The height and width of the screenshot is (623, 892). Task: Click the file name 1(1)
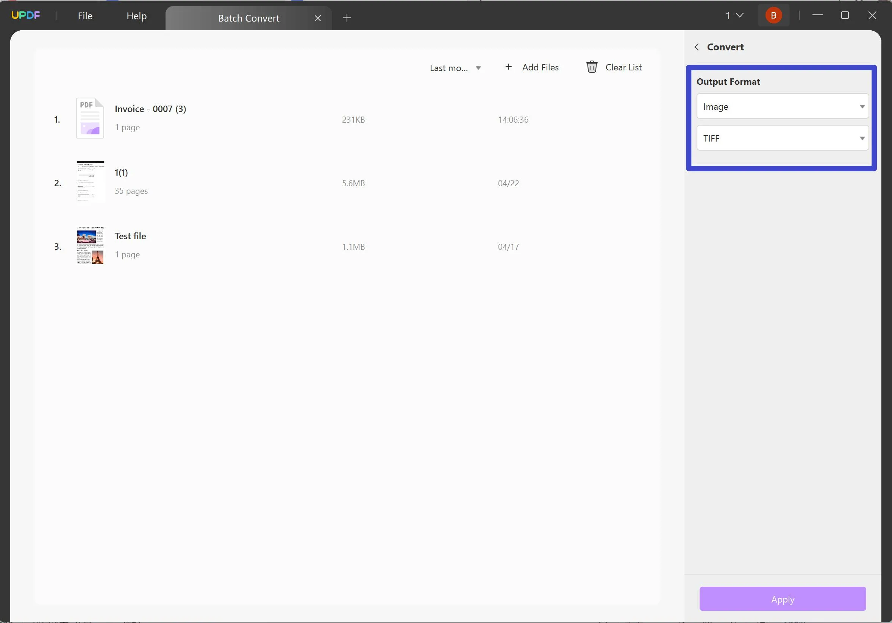click(x=121, y=173)
